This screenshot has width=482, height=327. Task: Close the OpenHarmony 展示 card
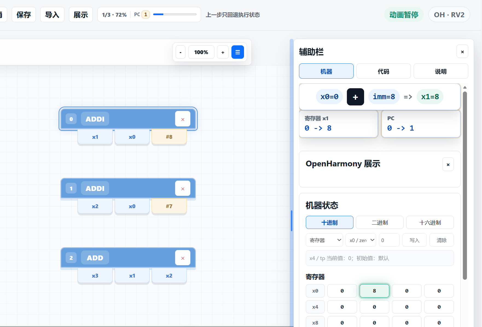[448, 164]
